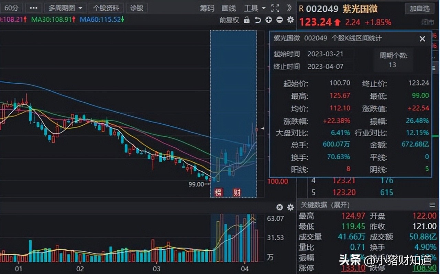Select stock code 002049 in header
The width and height of the screenshot is (440, 274).
322,9
